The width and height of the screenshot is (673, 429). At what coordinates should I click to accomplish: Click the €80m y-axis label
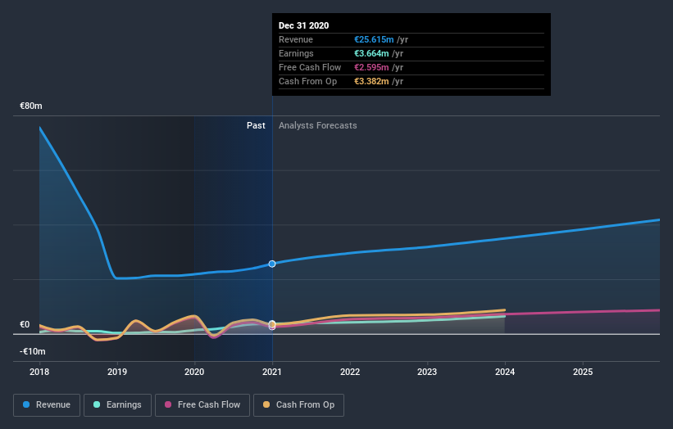31,106
